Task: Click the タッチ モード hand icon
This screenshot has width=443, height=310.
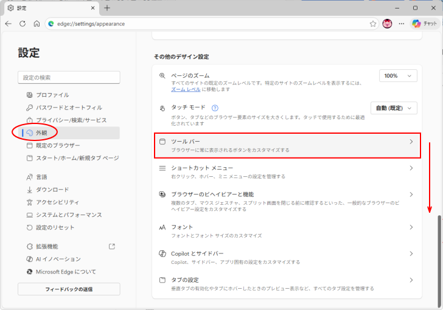Action: pyautogui.click(x=162, y=108)
